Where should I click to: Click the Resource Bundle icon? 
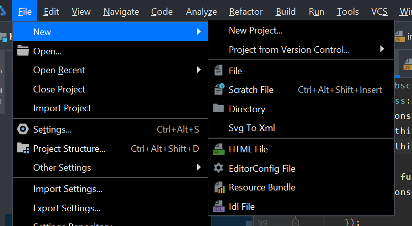click(219, 187)
